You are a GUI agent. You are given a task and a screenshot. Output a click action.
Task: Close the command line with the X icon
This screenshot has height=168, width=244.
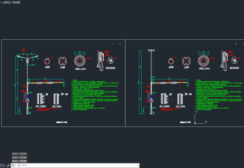(4, 166)
